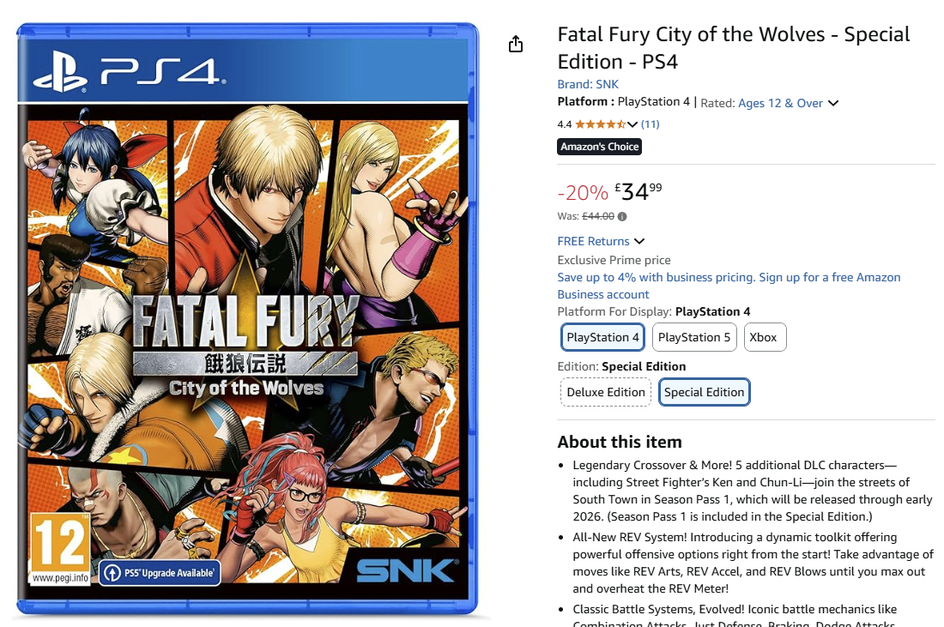Click the PS5 Upgrade Available badge on cover
The width and height of the screenshot is (944, 627).
(160, 572)
